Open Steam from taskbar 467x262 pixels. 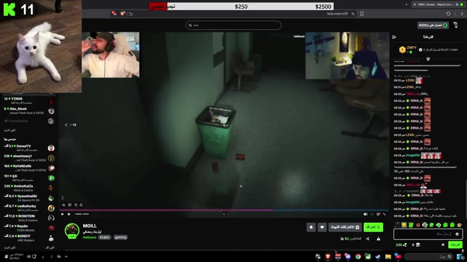[378, 257]
